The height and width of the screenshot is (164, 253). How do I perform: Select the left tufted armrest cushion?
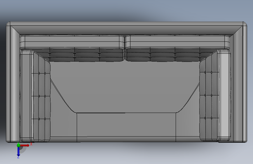pyautogui.click(x=35, y=96)
